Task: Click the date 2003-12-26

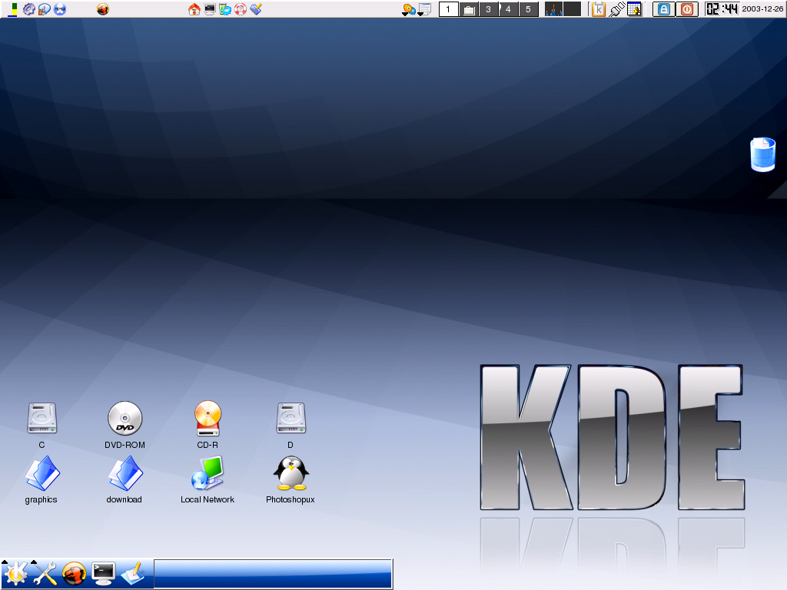Action: [762, 9]
